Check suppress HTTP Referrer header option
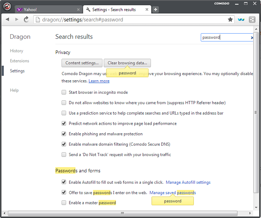Screen dimensions: 261x218 pos(64,103)
